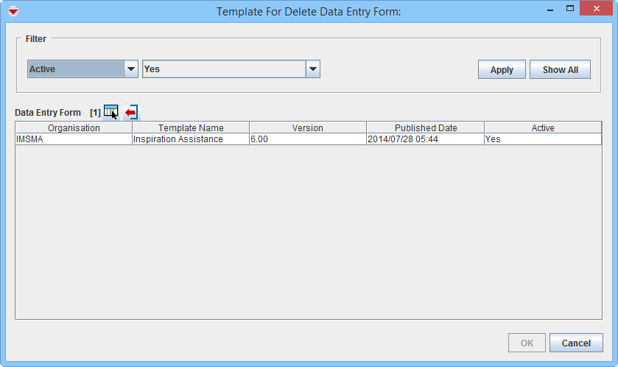Click the Active column header in the table
The width and height of the screenshot is (618, 367).
(x=543, y=127)
